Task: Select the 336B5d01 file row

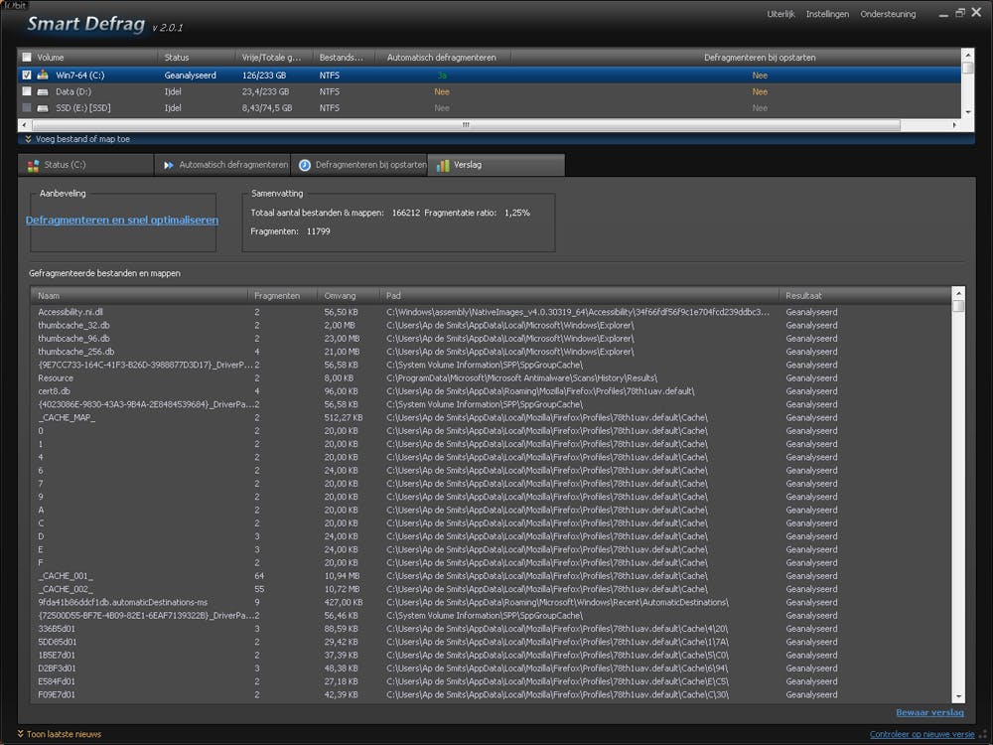Action: point(491,629)
